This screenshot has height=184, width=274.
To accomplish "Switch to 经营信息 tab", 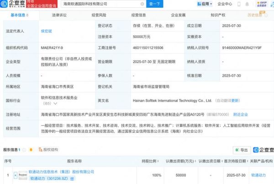I will (x=138, y=15).
